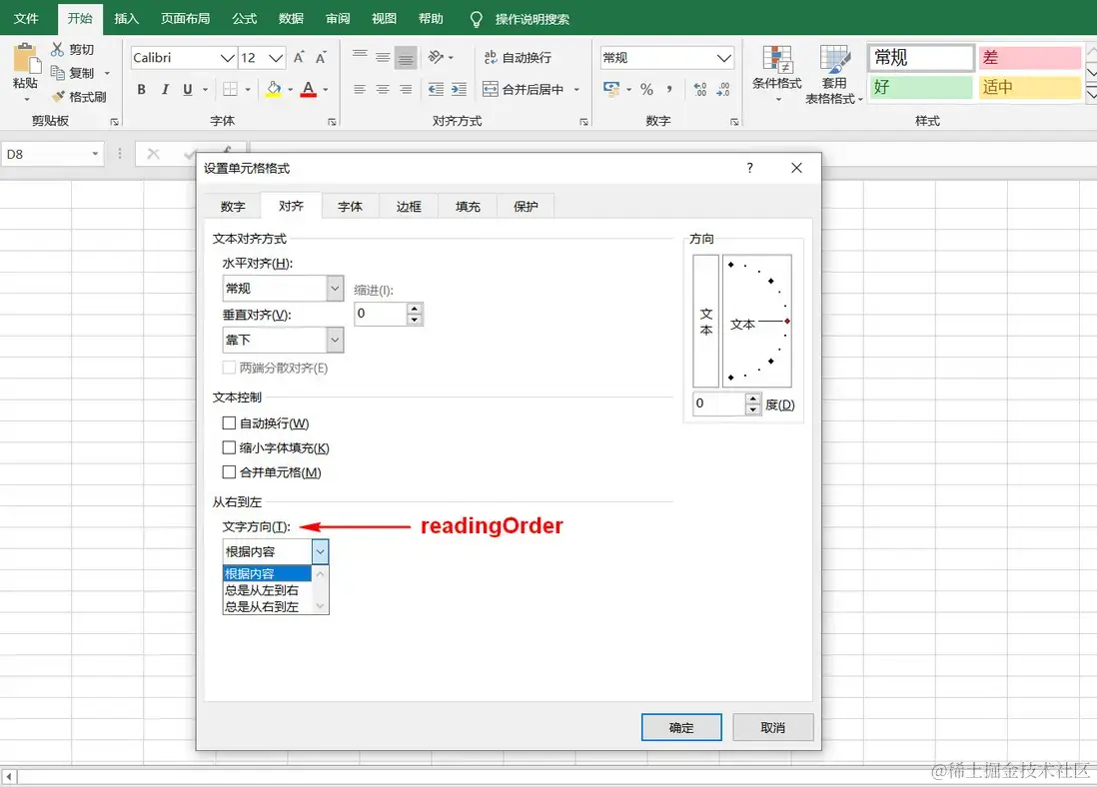The image size is (1097, 787).
Task: Click Align Left in ribbon
Action: (x=360, y=89)
